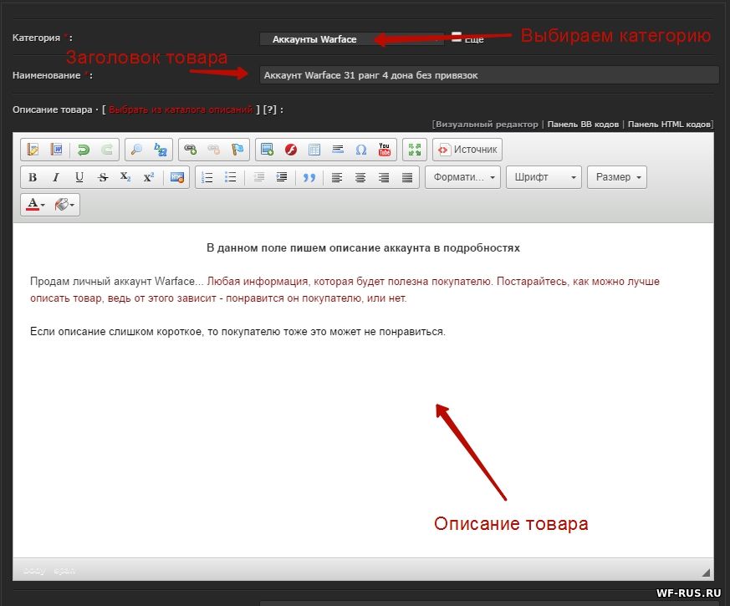The image size is (730, 606).
Task: Switch to Панель BB кодов tab
Action: click(x=583, y=125)
